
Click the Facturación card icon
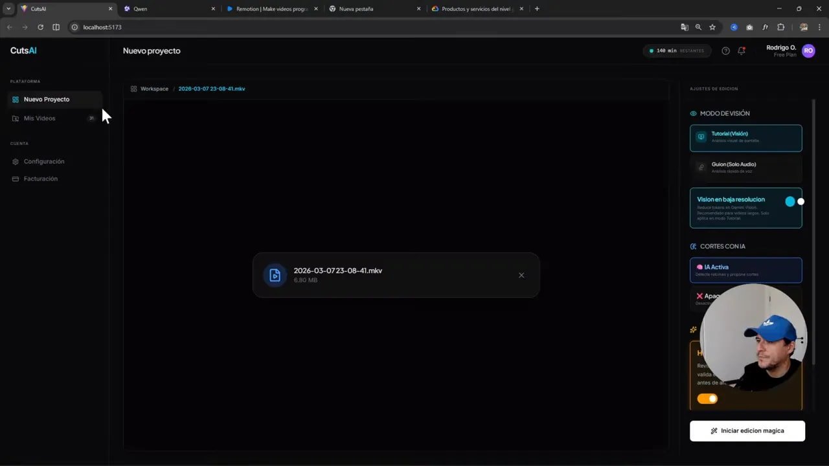click(16, 179)
